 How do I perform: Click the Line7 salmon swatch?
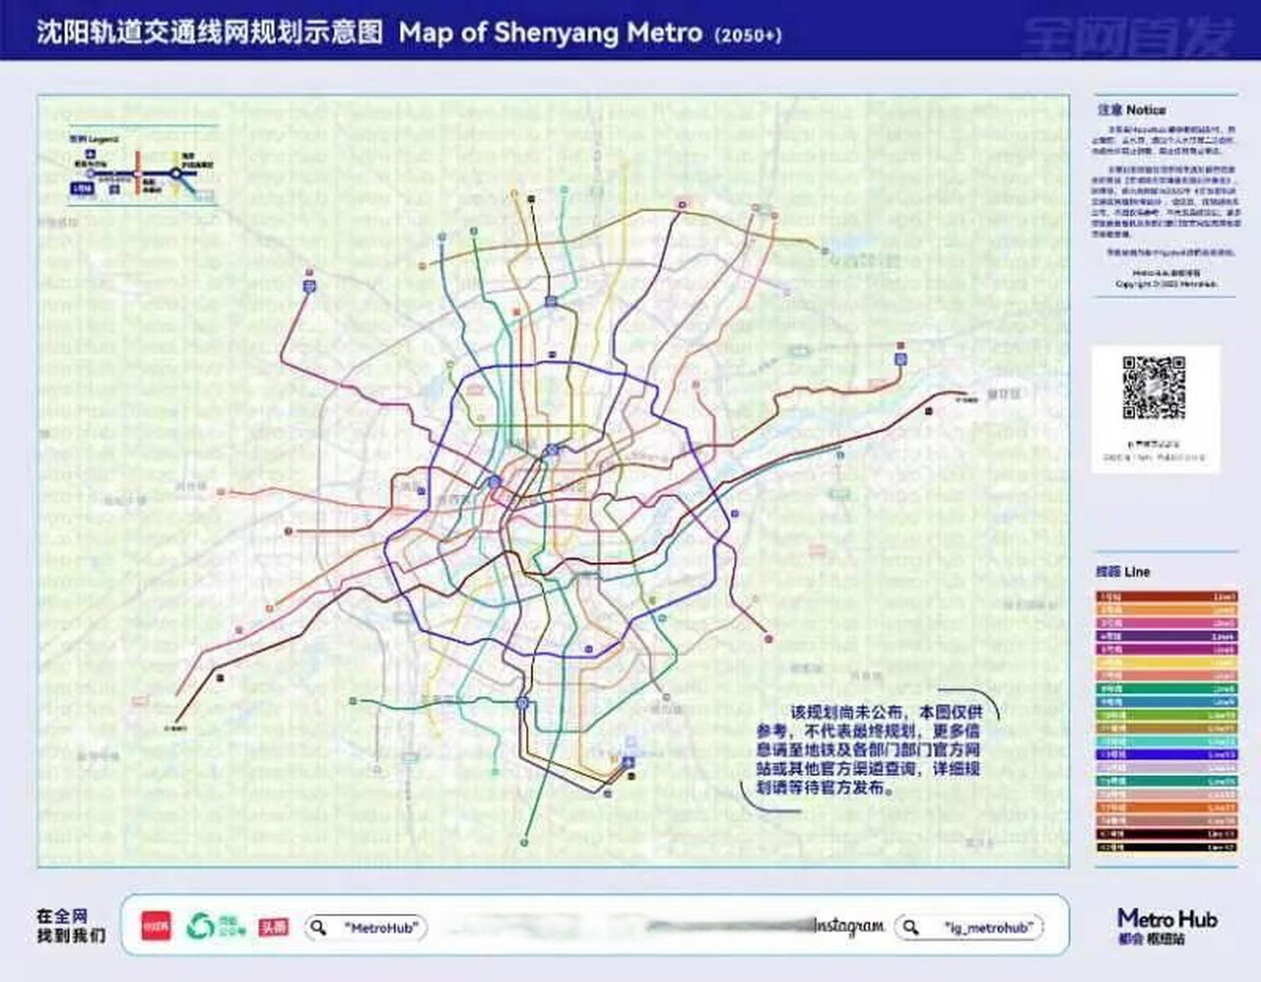coord(1167,676)
